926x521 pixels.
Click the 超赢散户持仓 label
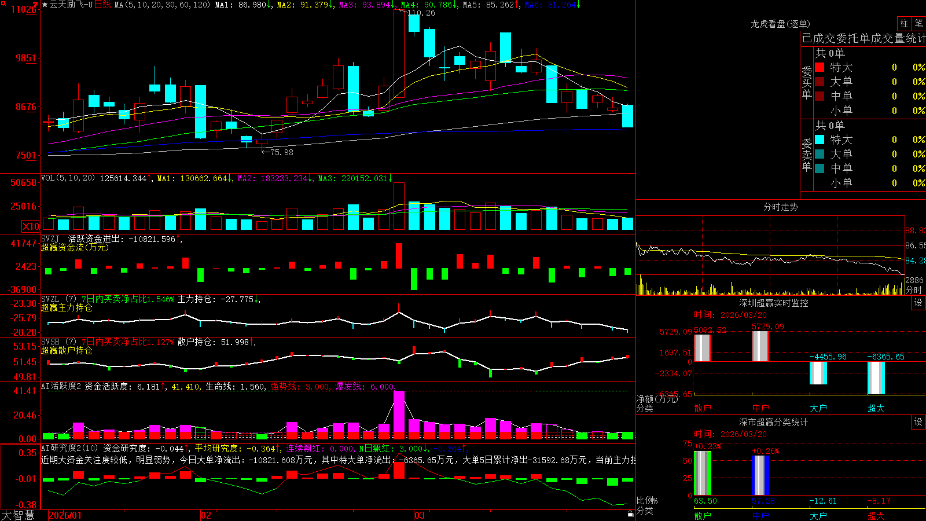point(67,350)
